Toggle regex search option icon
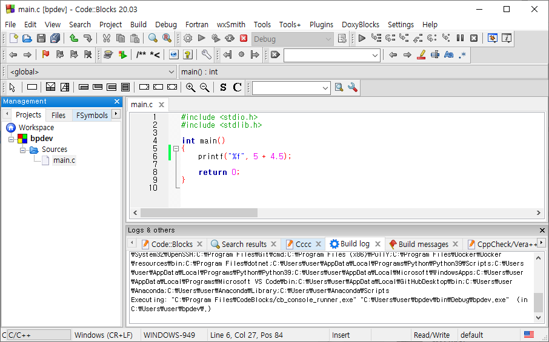 (462, 54)
